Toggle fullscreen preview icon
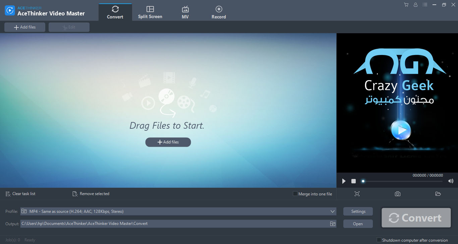The width and height of the screenshot is (458, 244). 357,194
